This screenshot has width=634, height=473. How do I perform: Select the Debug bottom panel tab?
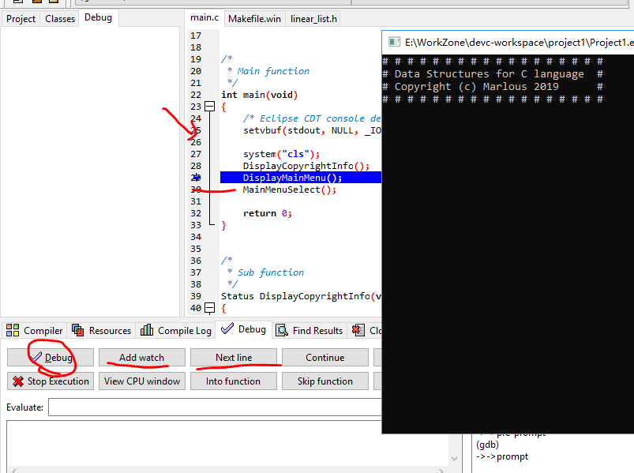tap(244, 329)
